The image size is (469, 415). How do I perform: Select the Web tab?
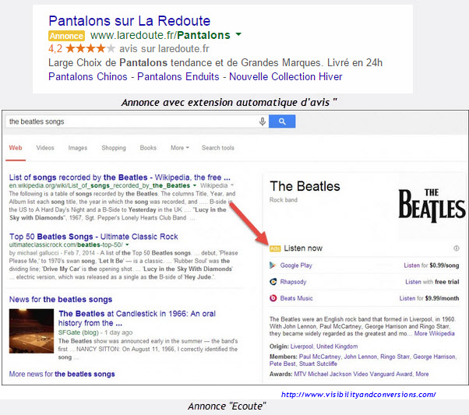pyautogui.click(x=16, y=148)
